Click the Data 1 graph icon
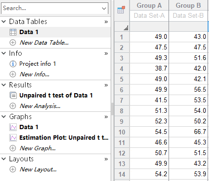This screenshot has width=209, height=181. (13, 127)
